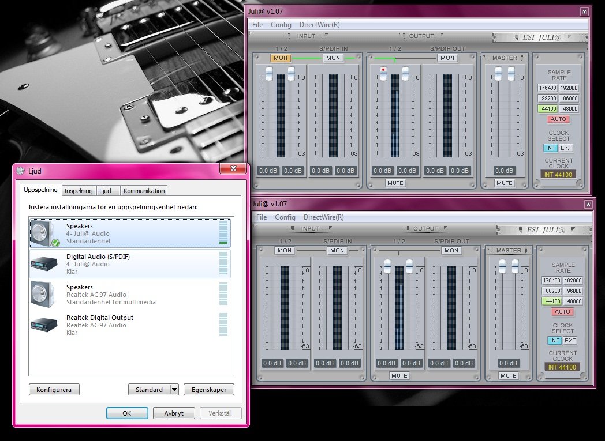Select 192000 sample rate in lower Juli@
The image size is (605, 441).
(x=573, y=280)
